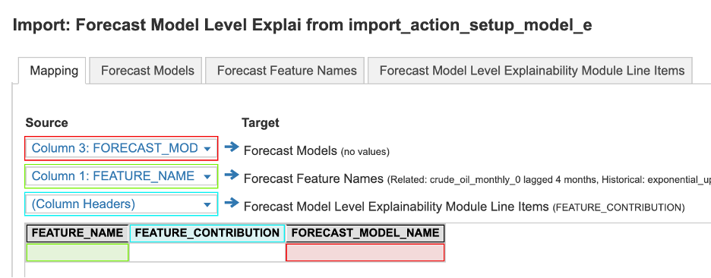This screenshot has height=278, width=711.
Task: Open the (Column Headers) source dropdown
Action: [x=121, y=204]
